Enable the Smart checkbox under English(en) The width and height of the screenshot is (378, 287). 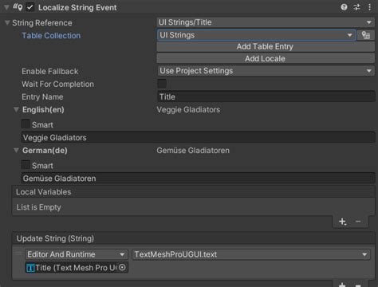(26, 124)
